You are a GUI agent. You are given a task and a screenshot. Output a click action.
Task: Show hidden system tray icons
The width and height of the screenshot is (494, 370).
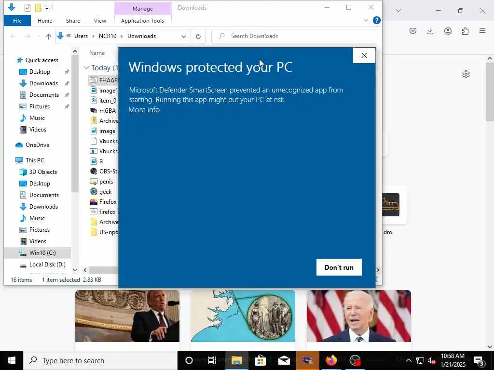tap(408, 360)
